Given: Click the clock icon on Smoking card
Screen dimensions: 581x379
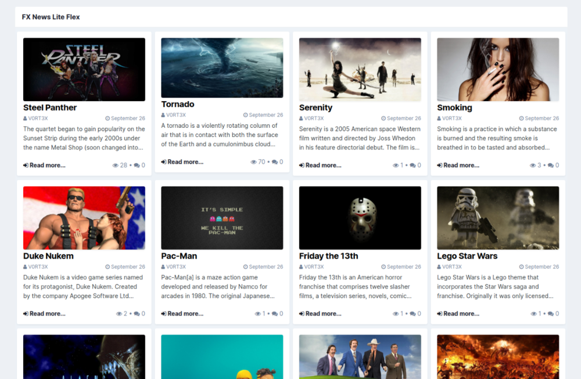Looking at the screenshot, I should tap(522, 119).
